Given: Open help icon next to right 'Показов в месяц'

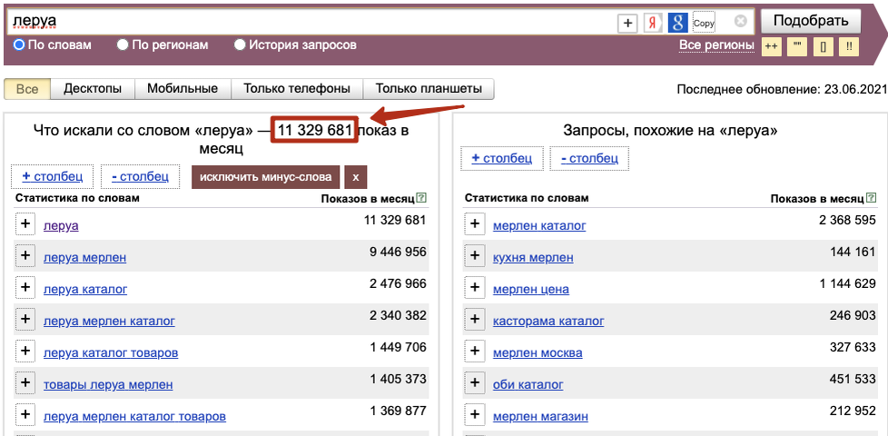Looking at the screenshot, I should 871,198.
